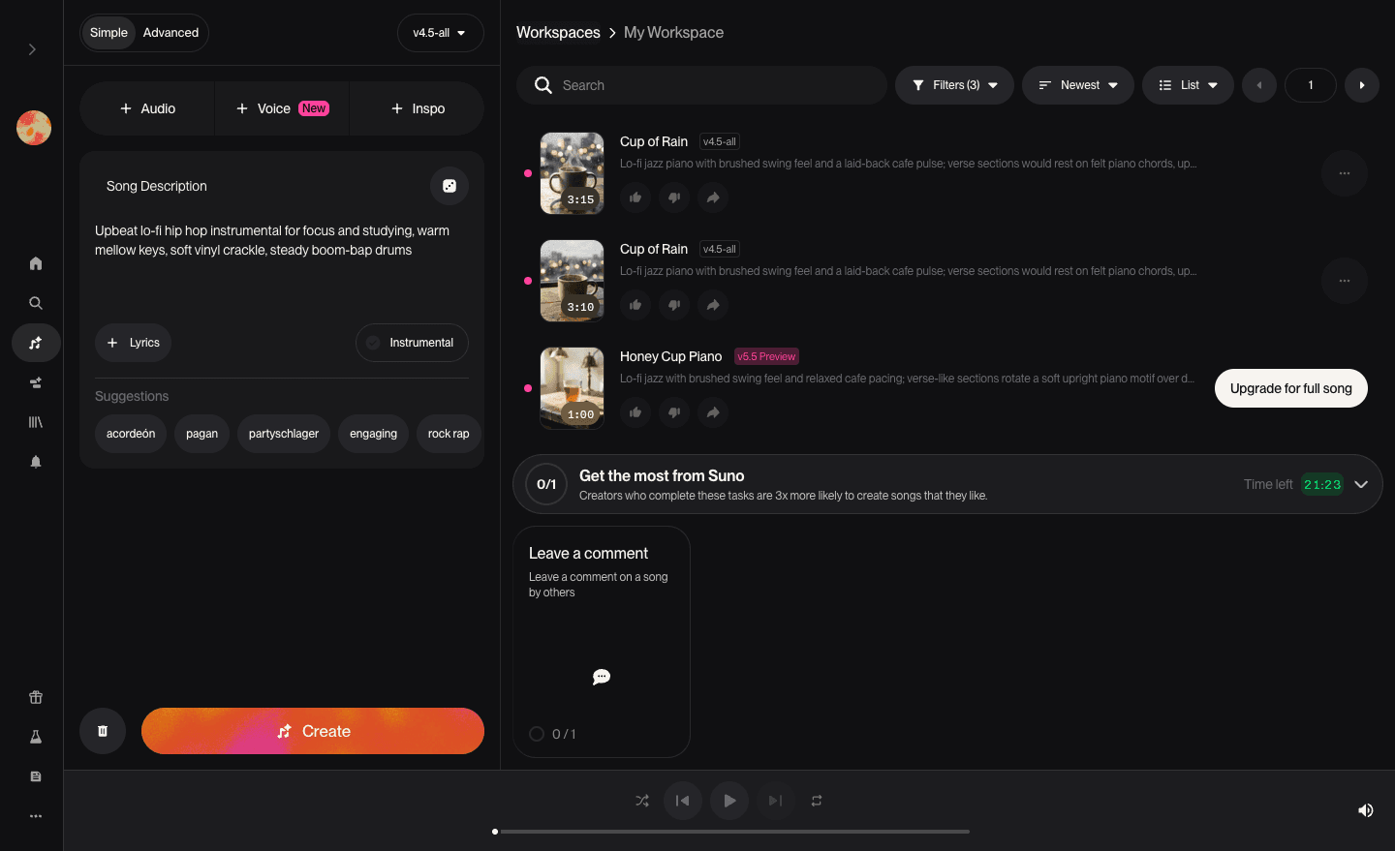Open the user profile avatar
1395x851 pixels.
point(34,128)
